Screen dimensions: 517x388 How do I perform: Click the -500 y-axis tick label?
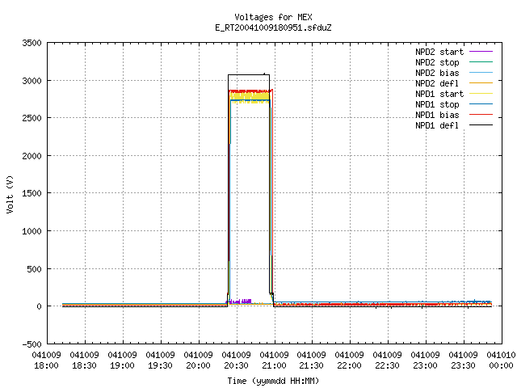[x=32, y=344]
